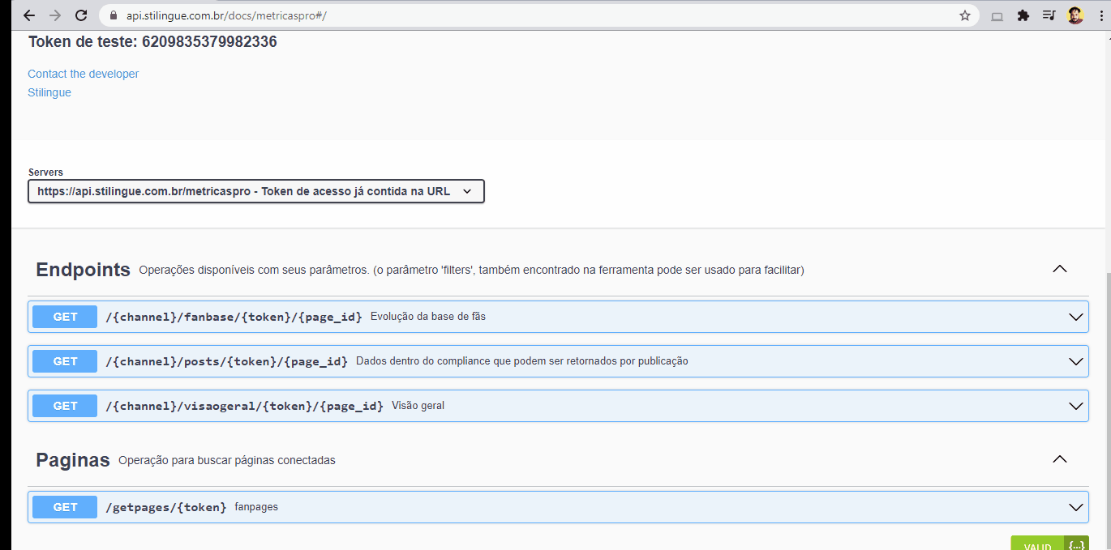Open the Chrome profile avatar

tap(1075, 15)
